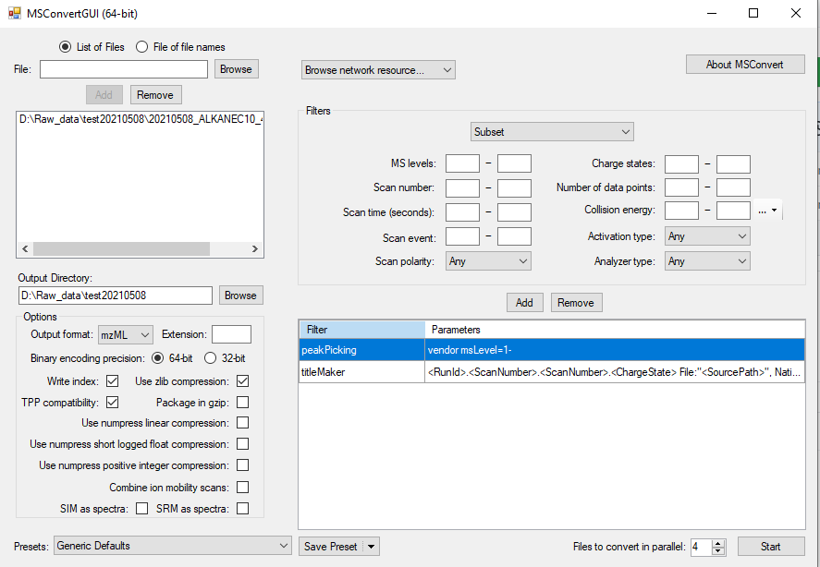Click the Collision energy minimum field
The image size is (820, 567).
pyautogui.click(x=682, y=211)
